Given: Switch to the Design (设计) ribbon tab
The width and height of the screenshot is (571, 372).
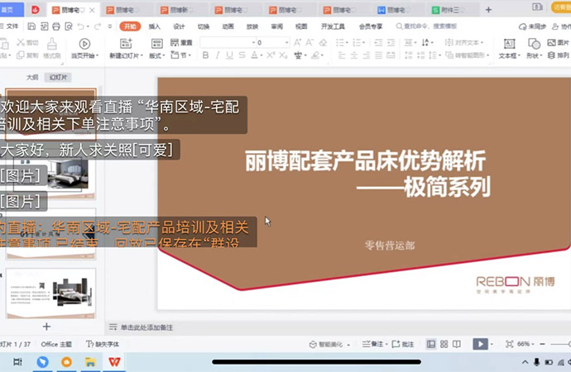Looking at the screenshot, I should point(179,26).
